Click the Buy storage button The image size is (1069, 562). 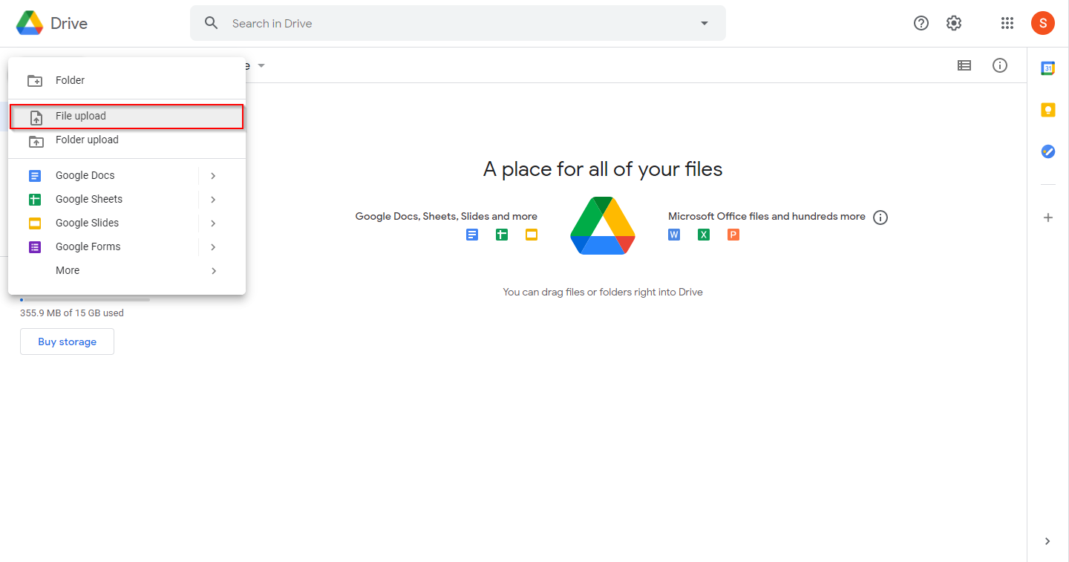coord(68,342)
